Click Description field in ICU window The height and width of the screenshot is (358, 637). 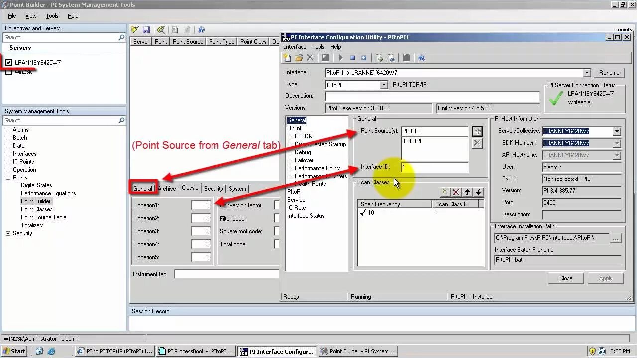(432, 96)
